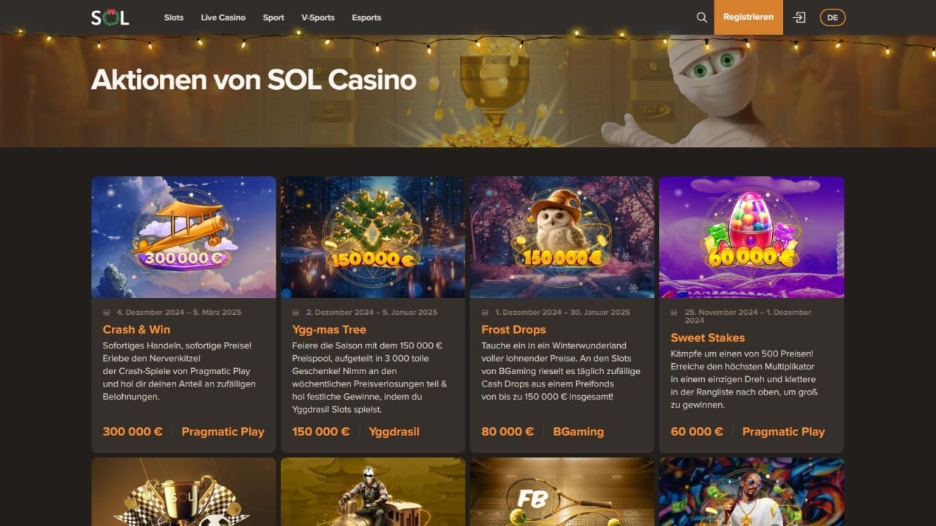Click the SOL casino logo
Viewport: 936px width, 526px height.
(110, 18)
